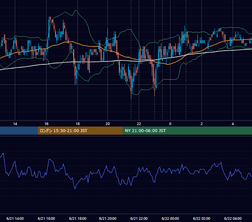Click the 6/22 02:00 timestamp label
Viewport: 252px width, 222px height.
point(202,218)
